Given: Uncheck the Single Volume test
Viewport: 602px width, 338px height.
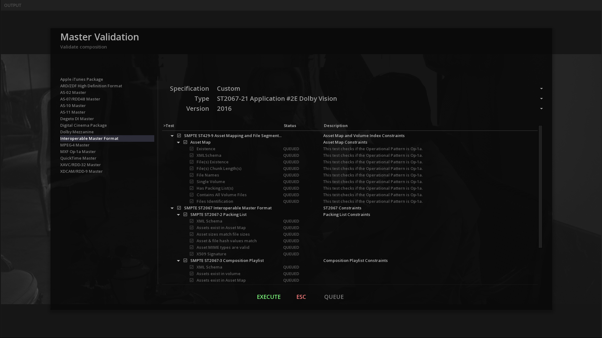Looking at the screenshot, I should click(192, 182).
